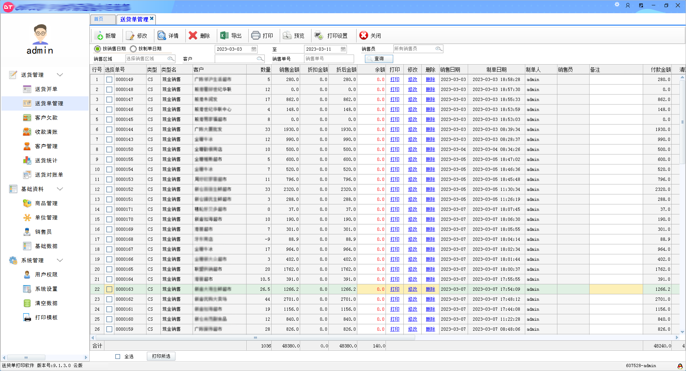Close the 送货单管理 tab

pos(152,18)
